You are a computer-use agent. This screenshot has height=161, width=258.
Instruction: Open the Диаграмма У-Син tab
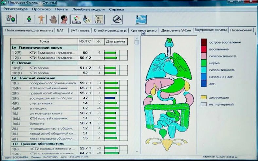point(176,30)
